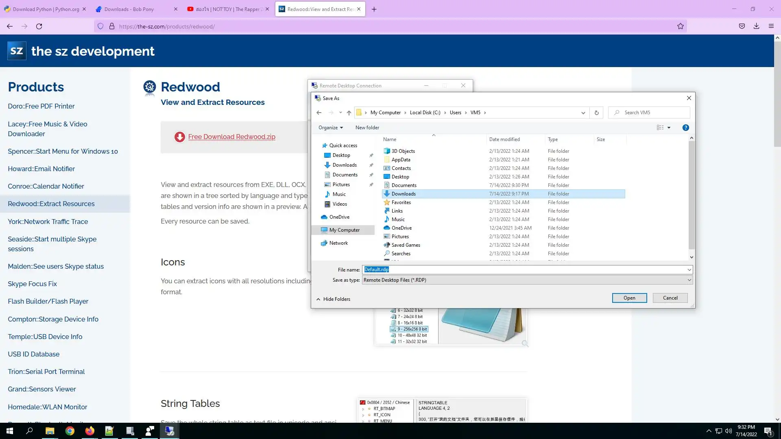Open the York::Network Traffic Trace link
781x439 pixels.
point(48,222)
